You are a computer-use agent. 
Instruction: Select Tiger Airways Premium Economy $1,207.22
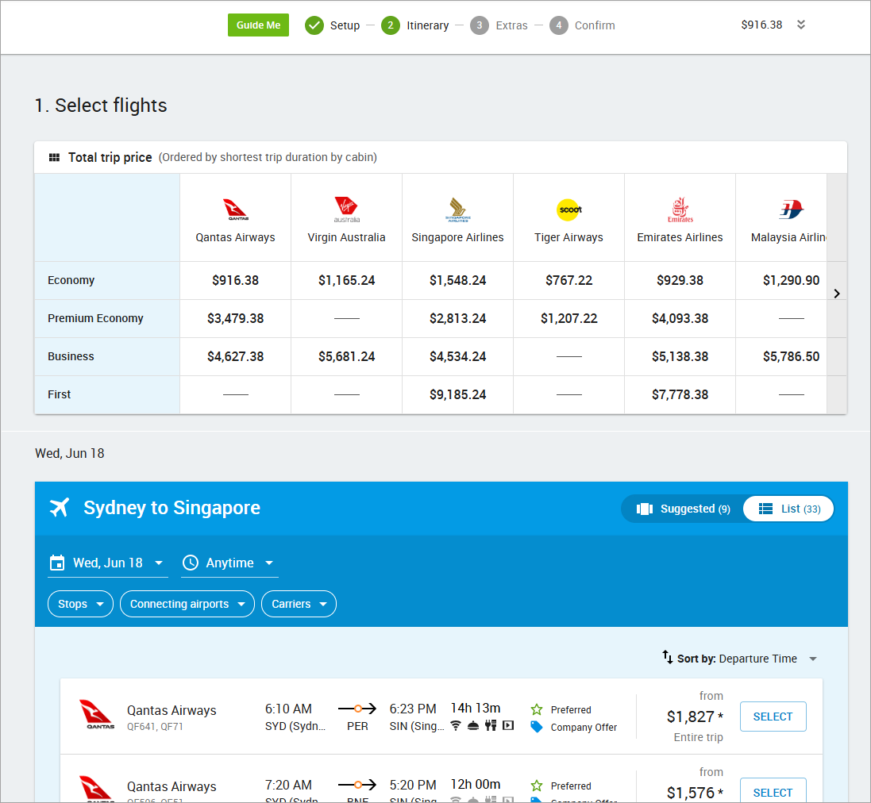[568, 318]
